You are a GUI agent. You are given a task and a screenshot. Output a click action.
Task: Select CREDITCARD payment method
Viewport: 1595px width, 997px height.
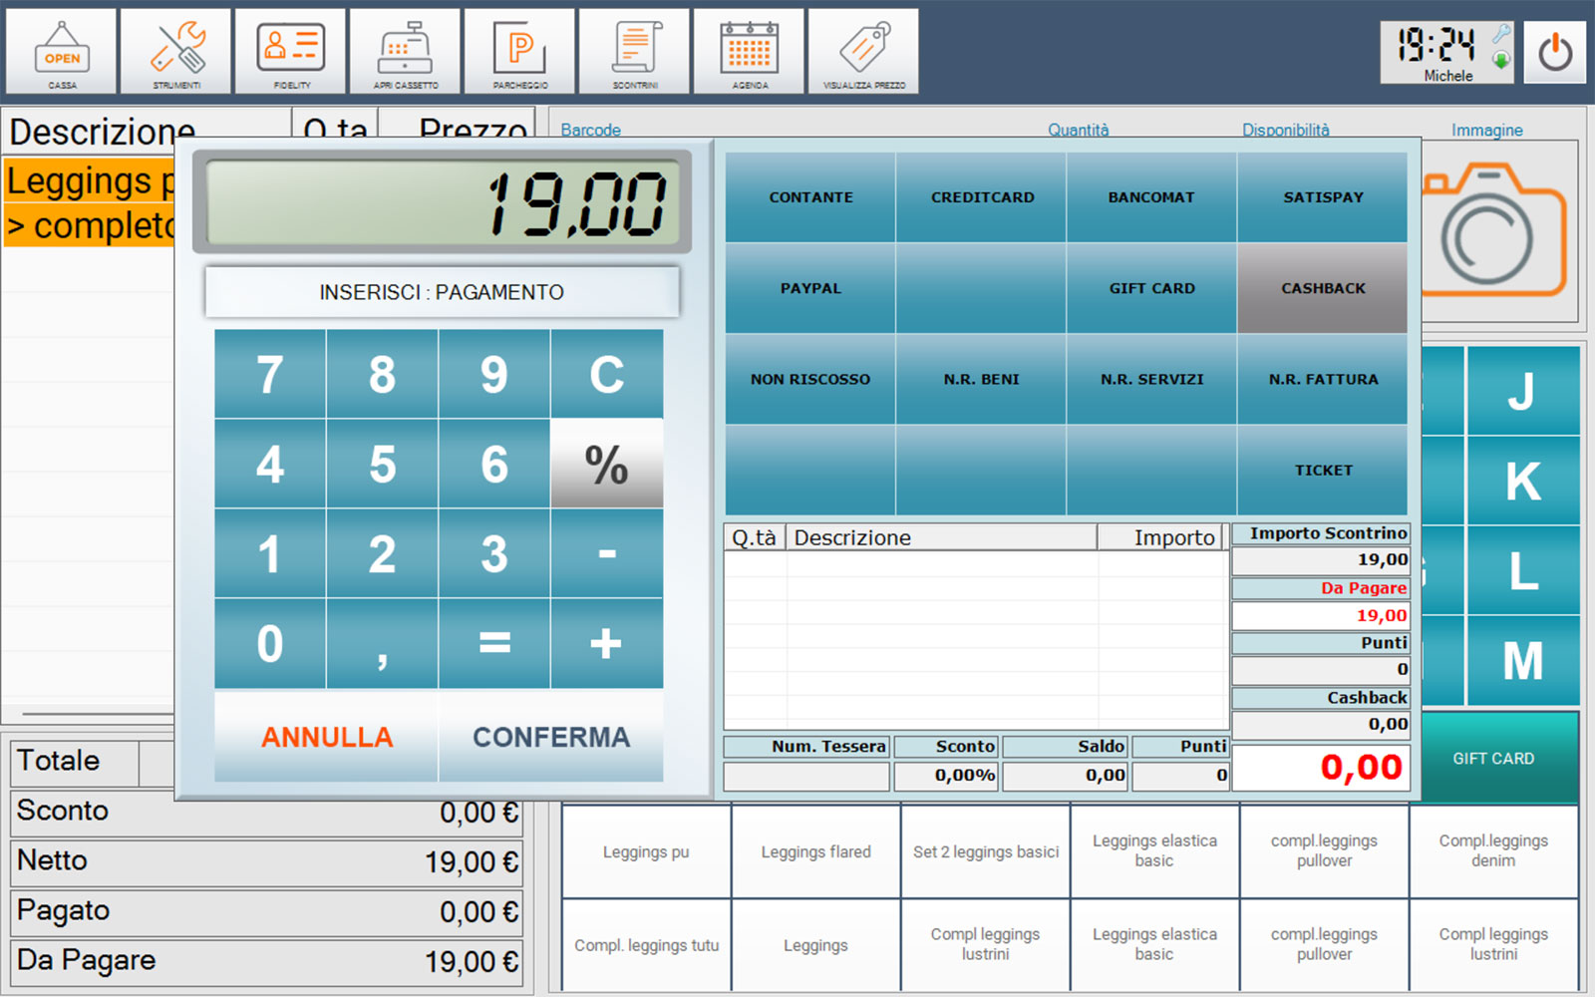pyautogui.click(x=982, y=197)
